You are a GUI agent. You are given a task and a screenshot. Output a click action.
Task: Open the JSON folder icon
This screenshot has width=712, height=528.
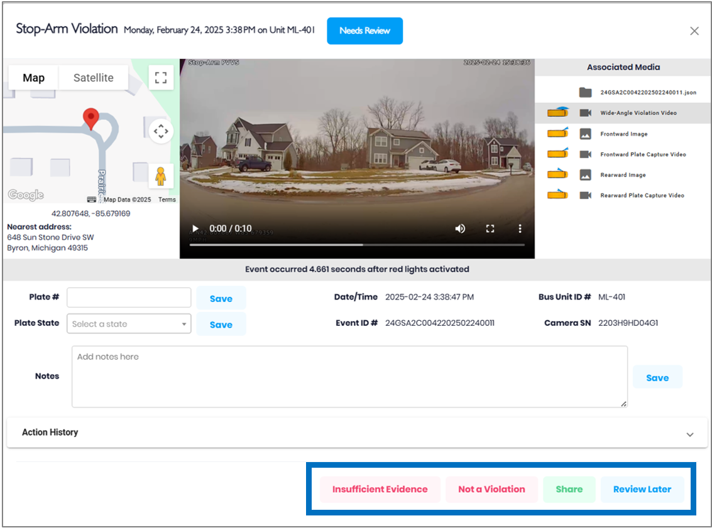[x=585, y=92]
